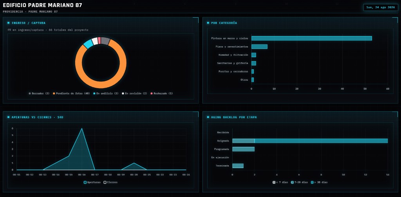Click the PROVIDENCIA · PADRE MARIANO 87 subtitle
This screenshot has height=197, width=401.
click(30, 11)
